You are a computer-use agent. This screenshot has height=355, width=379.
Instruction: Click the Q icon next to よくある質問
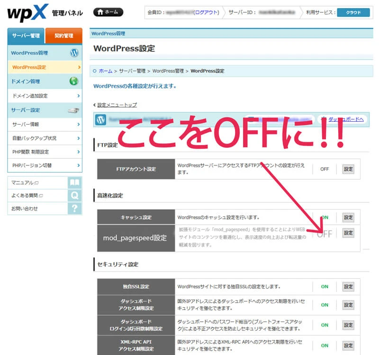click(x=75, y=195)
